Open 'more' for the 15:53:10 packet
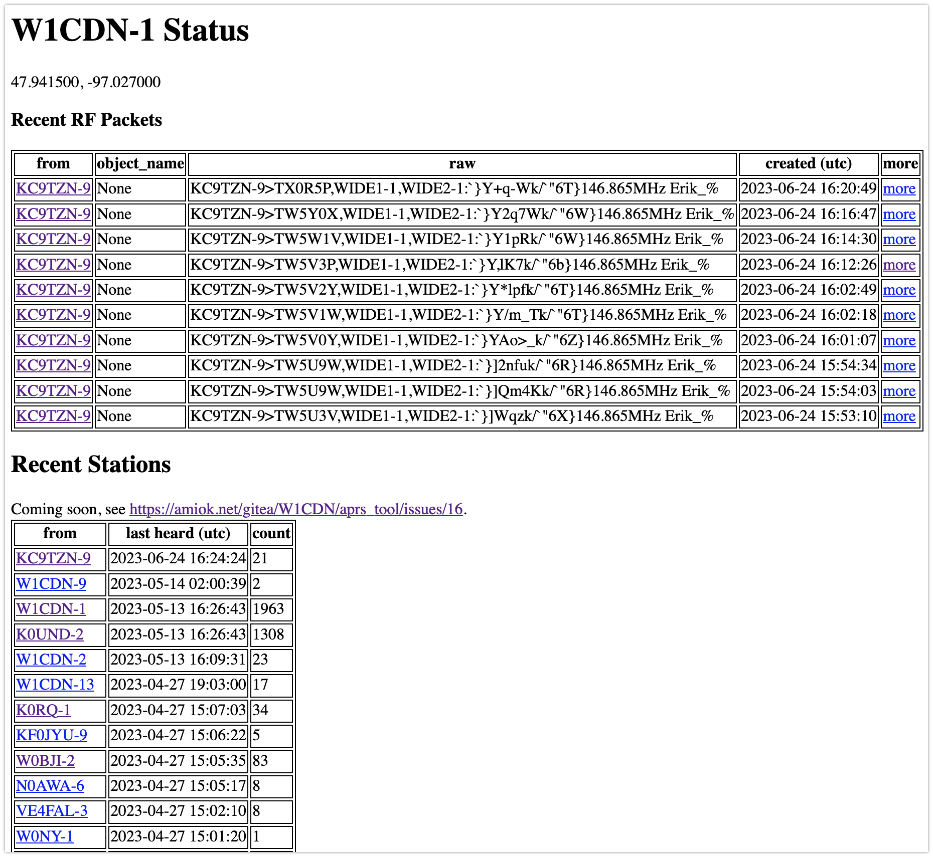Screen dimensions: 933x857 point(899,416)
